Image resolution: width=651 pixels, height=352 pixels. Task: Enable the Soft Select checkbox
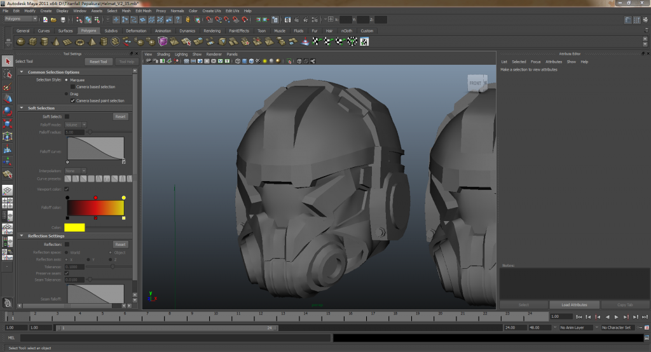click(67, 117)
